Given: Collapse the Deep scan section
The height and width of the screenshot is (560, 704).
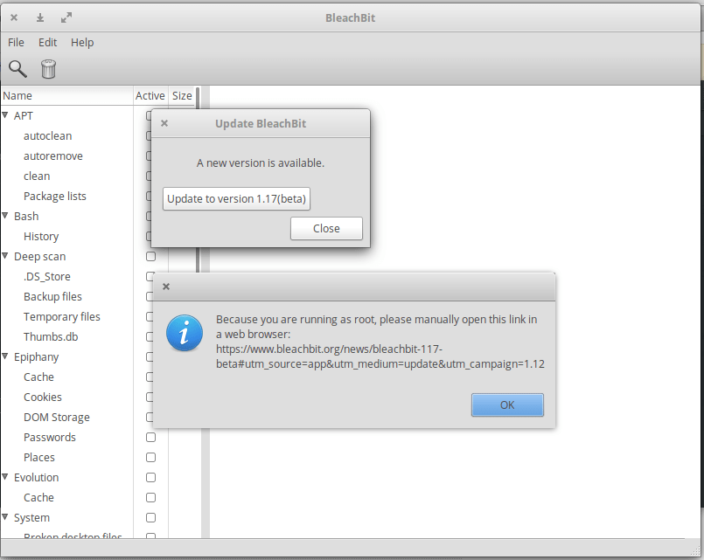Looking at the screenshot, I should (x=6, y=256).
